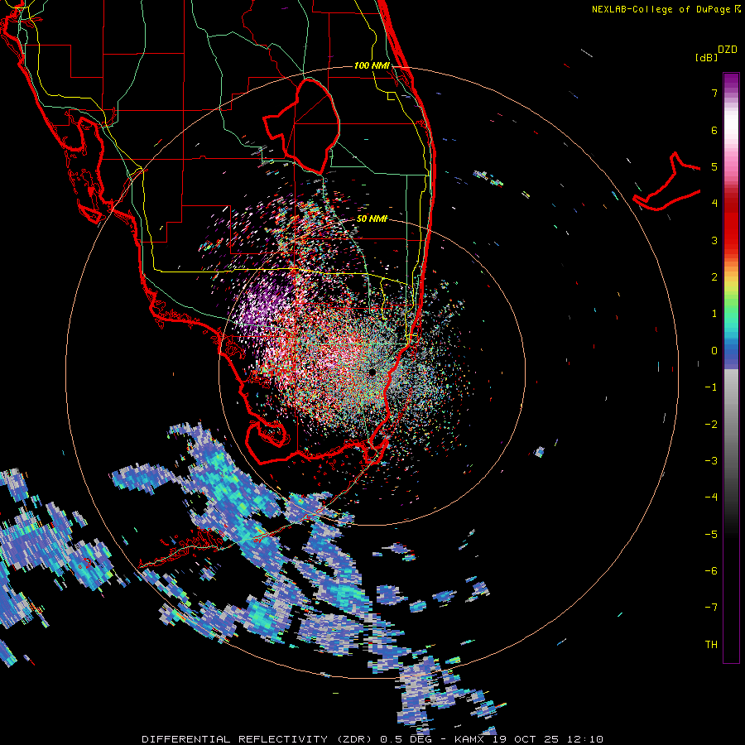Click the Lake Okeechobee outline on the map

click(x=302, y=127)
